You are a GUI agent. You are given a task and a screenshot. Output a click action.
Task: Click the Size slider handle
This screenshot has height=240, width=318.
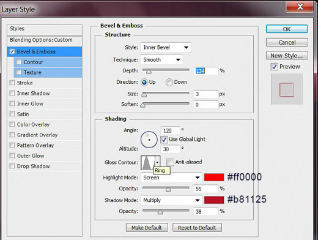pyautogui.click(x=144, y=95)
